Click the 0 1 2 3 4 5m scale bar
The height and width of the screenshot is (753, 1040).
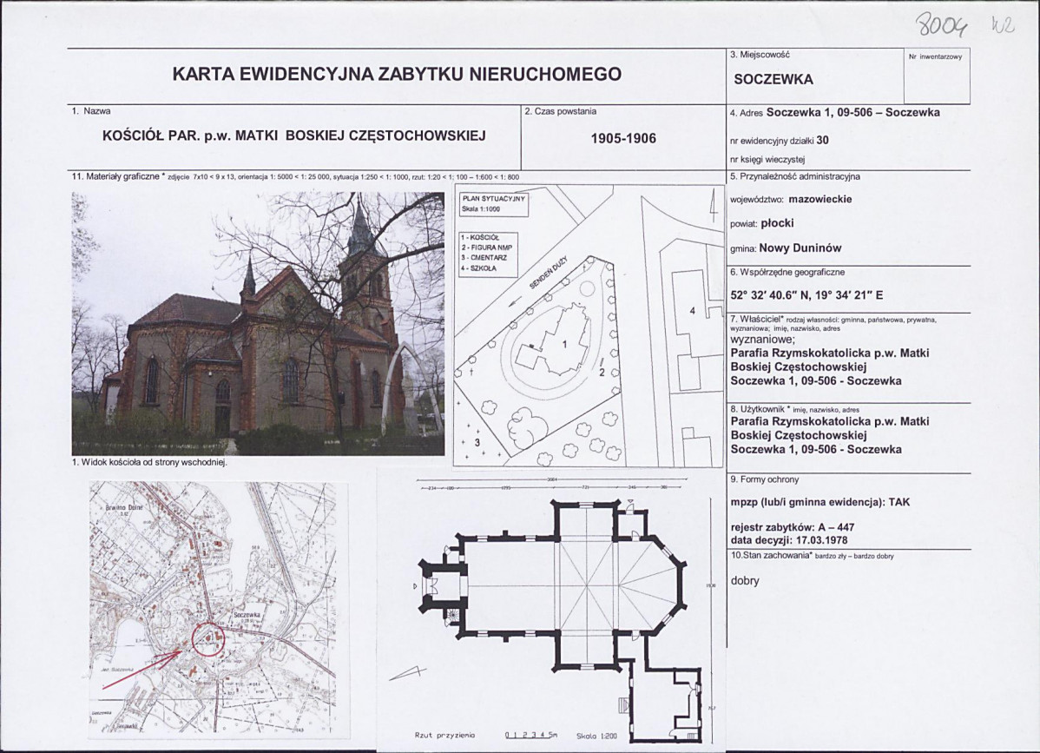tap(531, 735)
